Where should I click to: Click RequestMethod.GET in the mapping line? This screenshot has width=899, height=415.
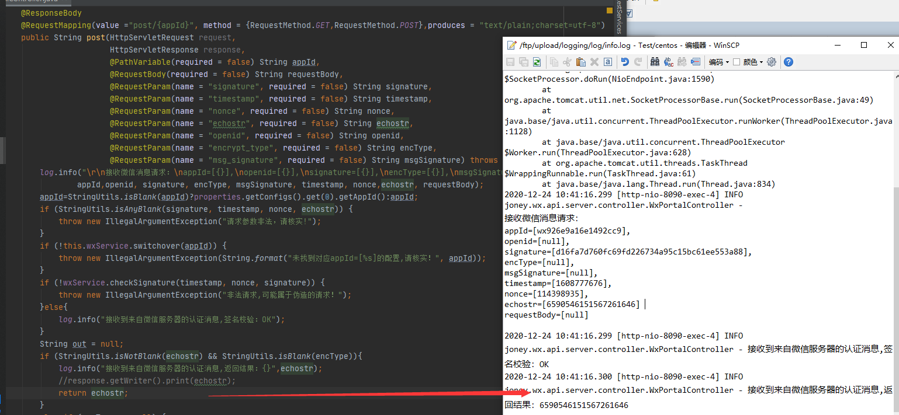point(289,25)
